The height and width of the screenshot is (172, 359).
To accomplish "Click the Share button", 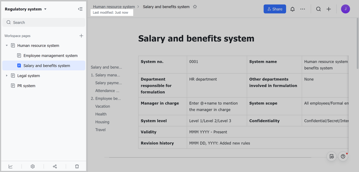I will [x=275, y=9].
